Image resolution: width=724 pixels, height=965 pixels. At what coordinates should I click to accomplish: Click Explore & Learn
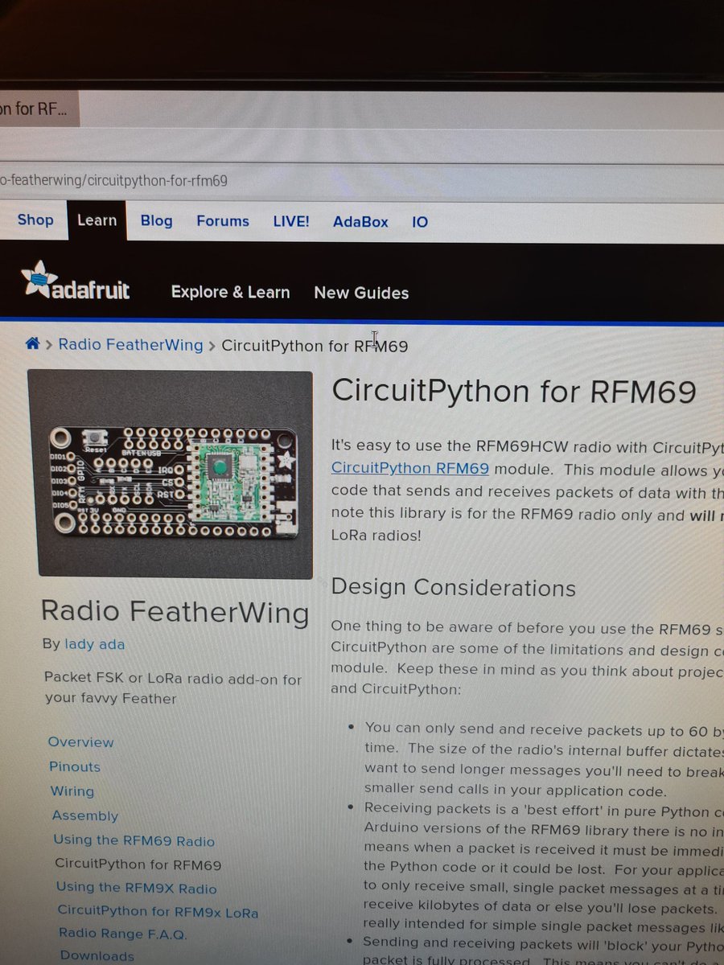pyautogui.click(x=230, y=293)
